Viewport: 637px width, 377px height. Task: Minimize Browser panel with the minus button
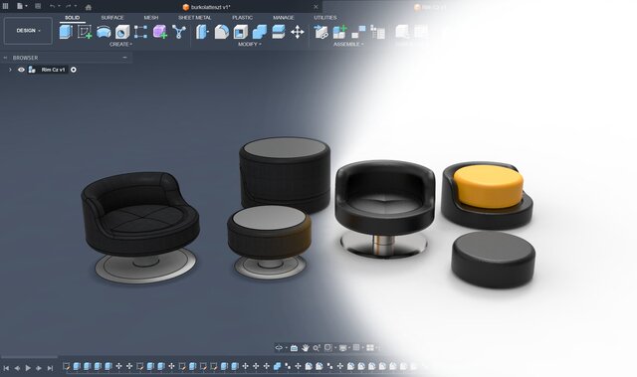(x=124, y=58)
